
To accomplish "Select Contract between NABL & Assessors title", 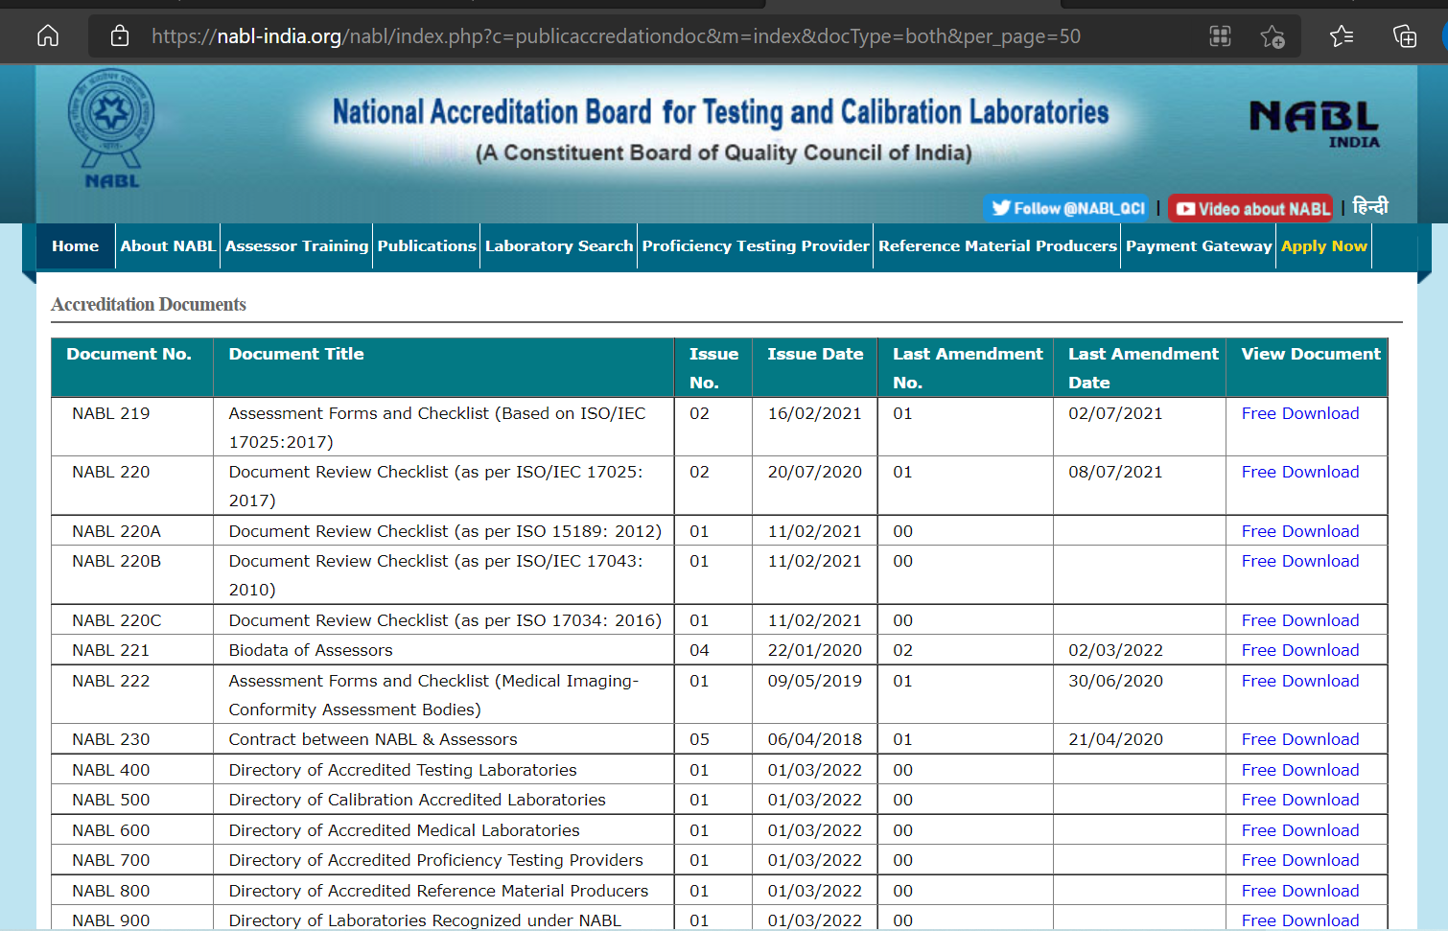I will (x=373, y=739).
